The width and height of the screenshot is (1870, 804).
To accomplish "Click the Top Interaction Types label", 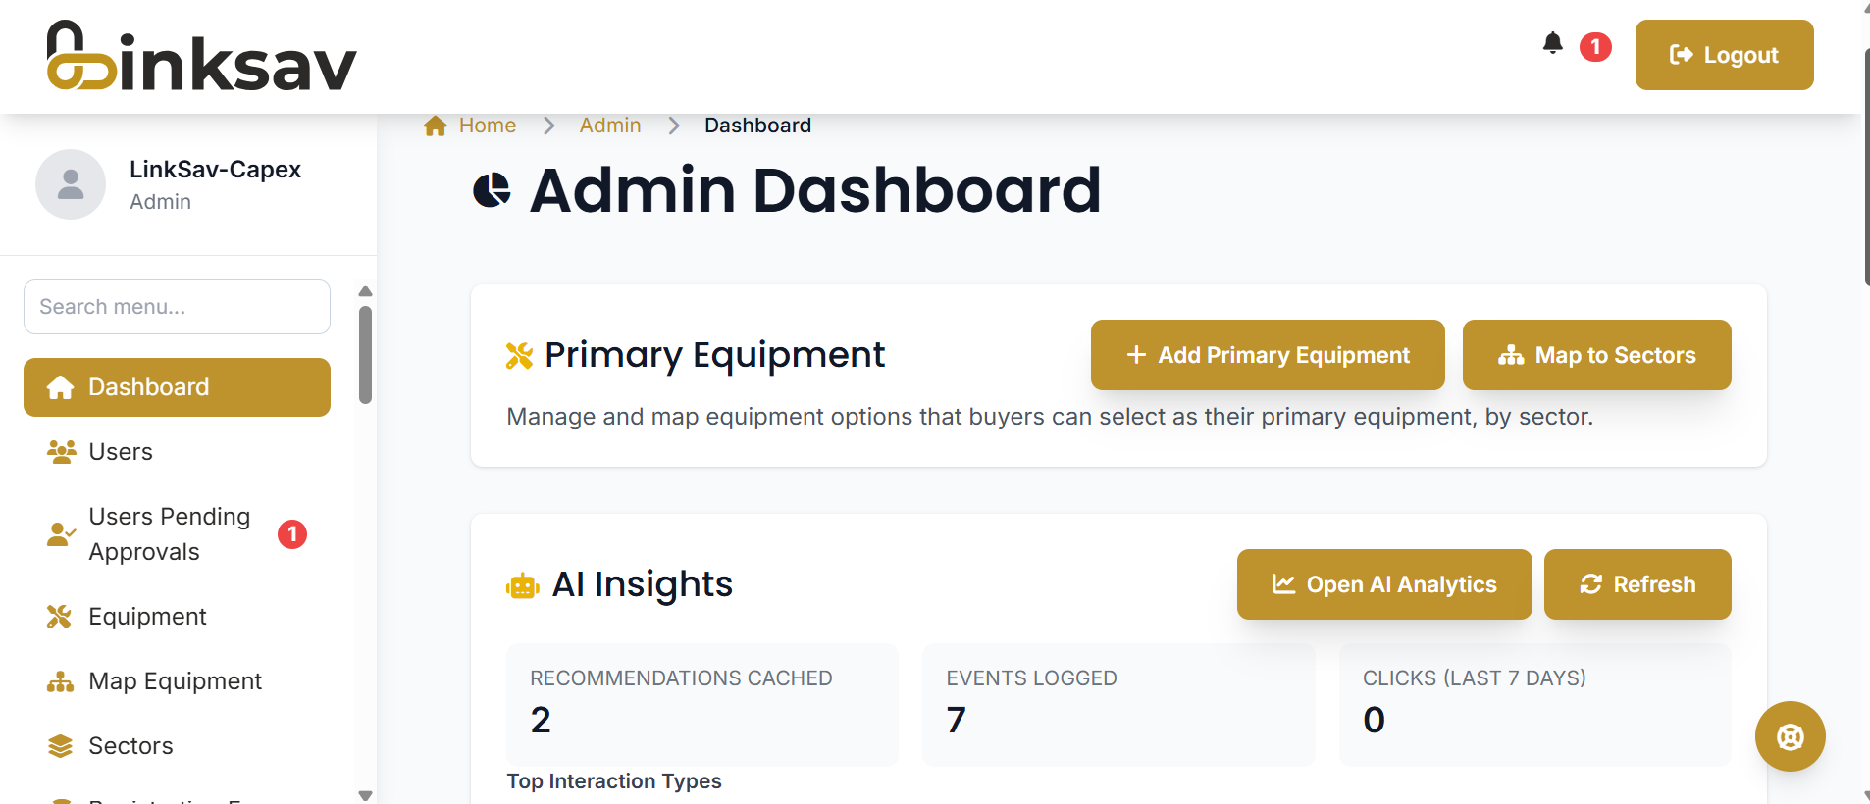I will click(x=614, y=781).
